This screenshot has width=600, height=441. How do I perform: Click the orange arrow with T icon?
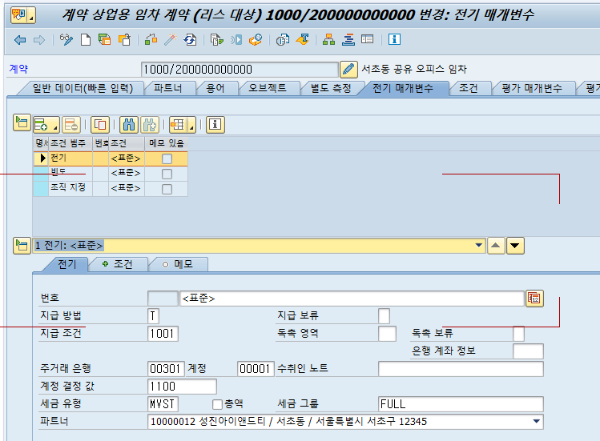point(303,40)
